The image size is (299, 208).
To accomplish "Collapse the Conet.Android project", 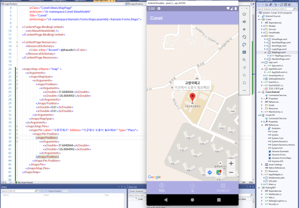I will [259, 92].
